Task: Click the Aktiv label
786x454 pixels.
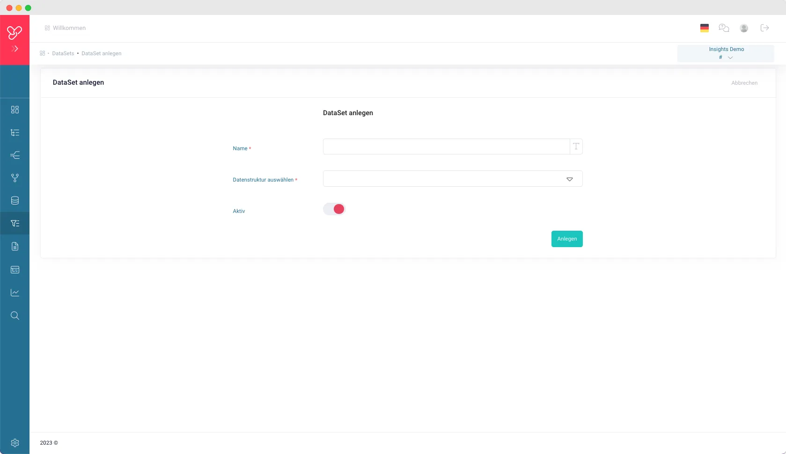Action: pyautogui.click(x=239, y=211)
